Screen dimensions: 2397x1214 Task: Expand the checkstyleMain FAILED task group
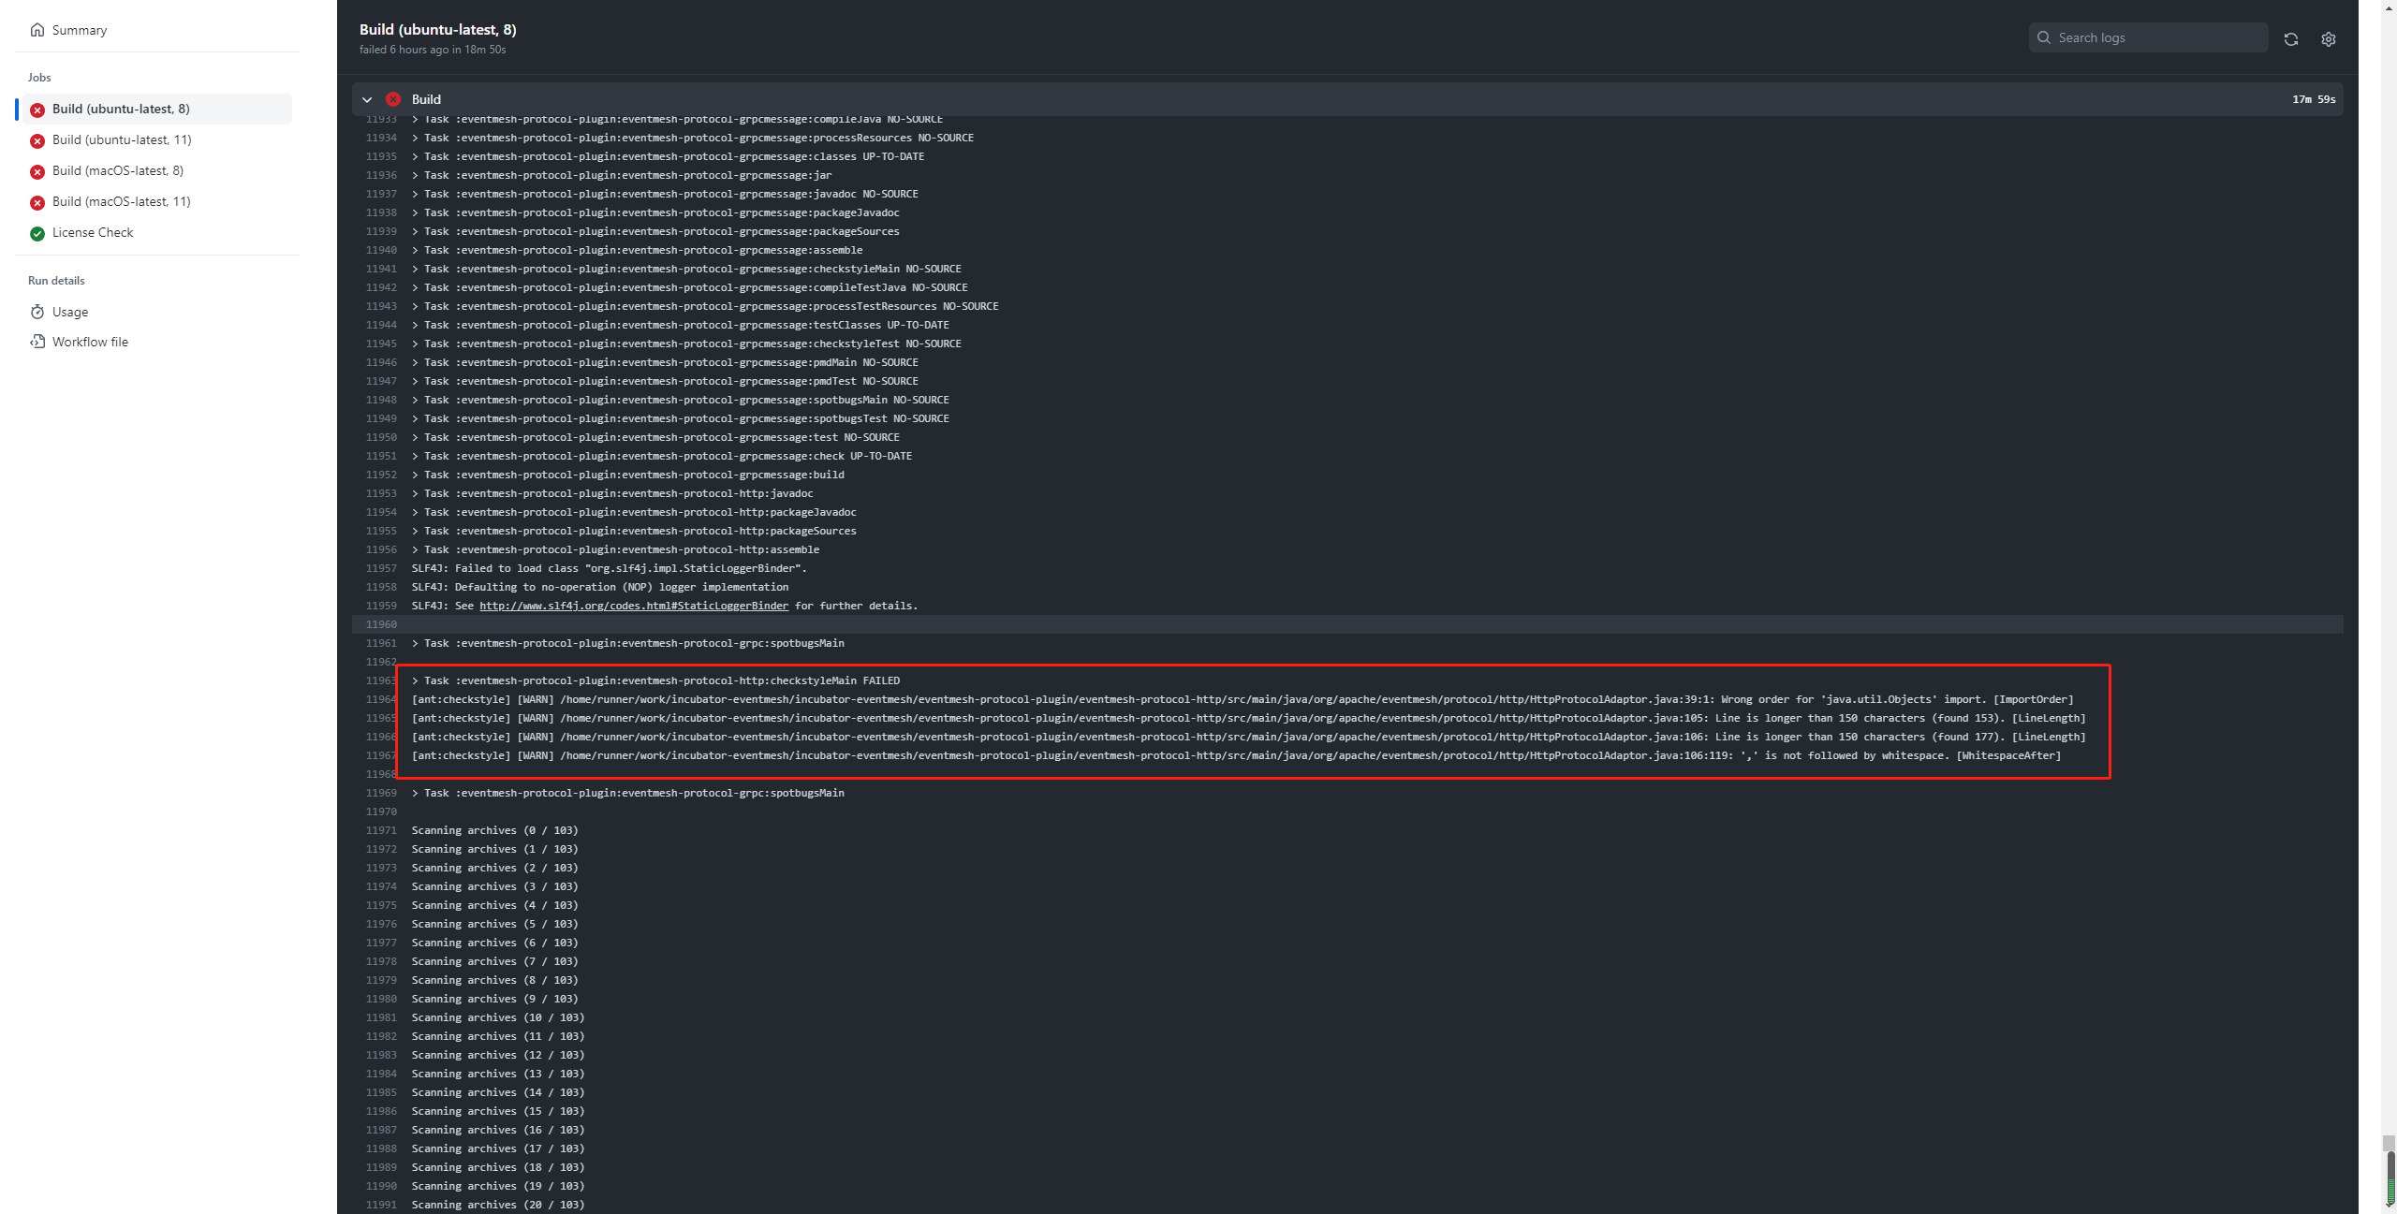[x=416, y=680]
